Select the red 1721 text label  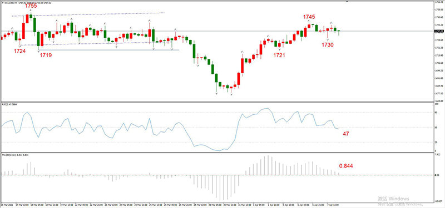(x=279, y=55)
